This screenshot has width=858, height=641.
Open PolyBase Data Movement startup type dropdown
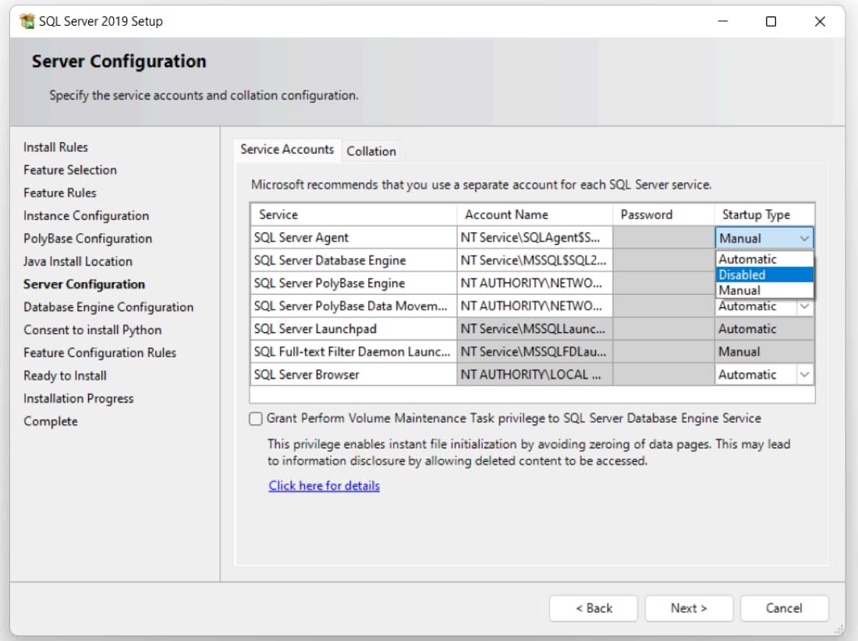click(805, 306)
